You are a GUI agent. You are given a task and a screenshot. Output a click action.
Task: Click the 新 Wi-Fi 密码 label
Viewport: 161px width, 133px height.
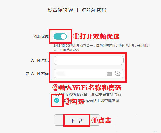coord(37,73)
